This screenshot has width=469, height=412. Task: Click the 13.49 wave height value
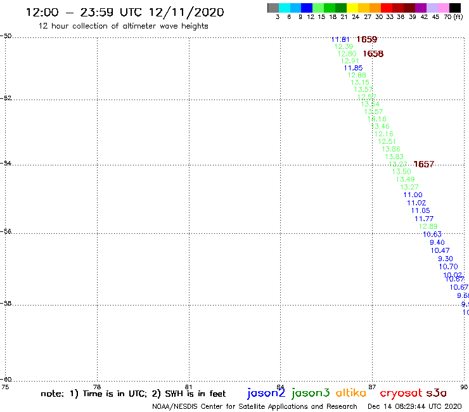click(x=406, y=179)
